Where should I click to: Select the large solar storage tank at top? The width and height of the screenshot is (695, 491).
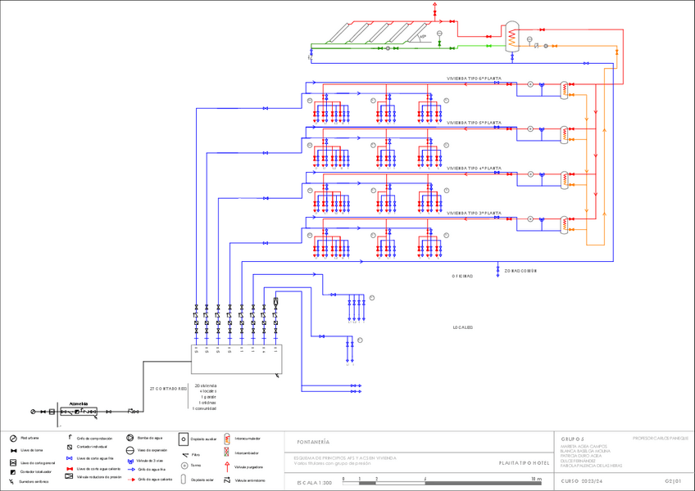coord(512,37)
